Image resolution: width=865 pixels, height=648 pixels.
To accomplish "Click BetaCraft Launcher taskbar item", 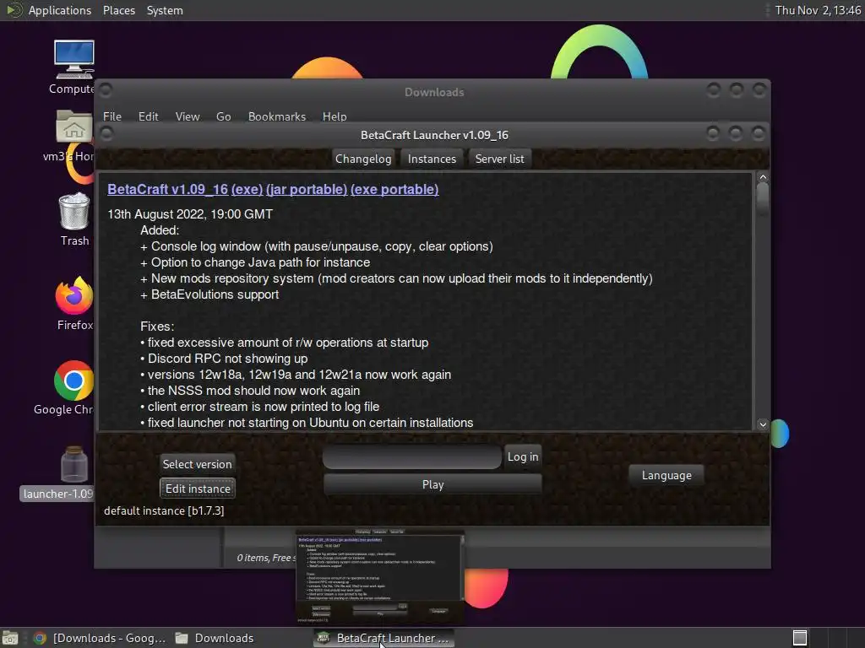I will click(x=384, y=638).
